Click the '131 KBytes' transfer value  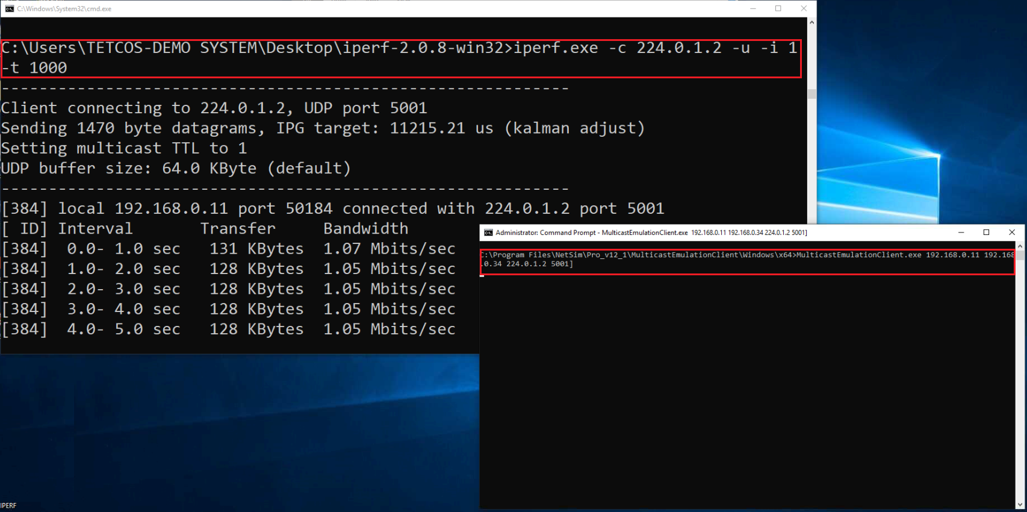(256, 249)
